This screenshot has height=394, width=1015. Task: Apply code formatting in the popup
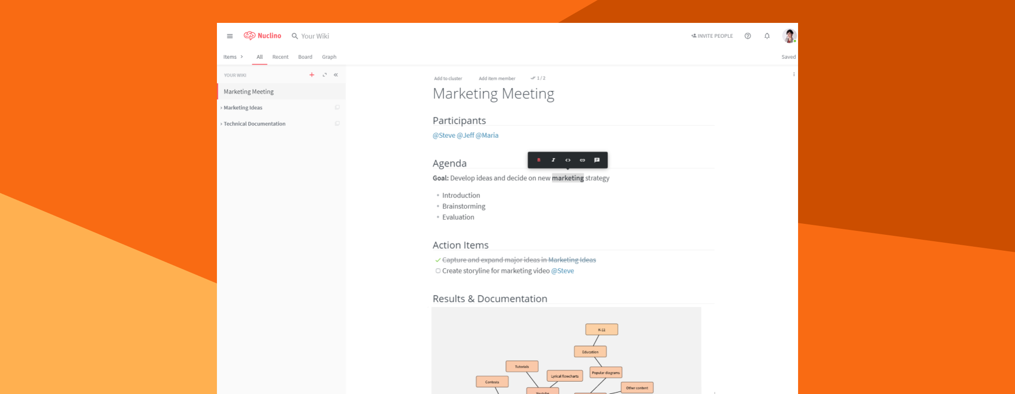click(568, 160)
